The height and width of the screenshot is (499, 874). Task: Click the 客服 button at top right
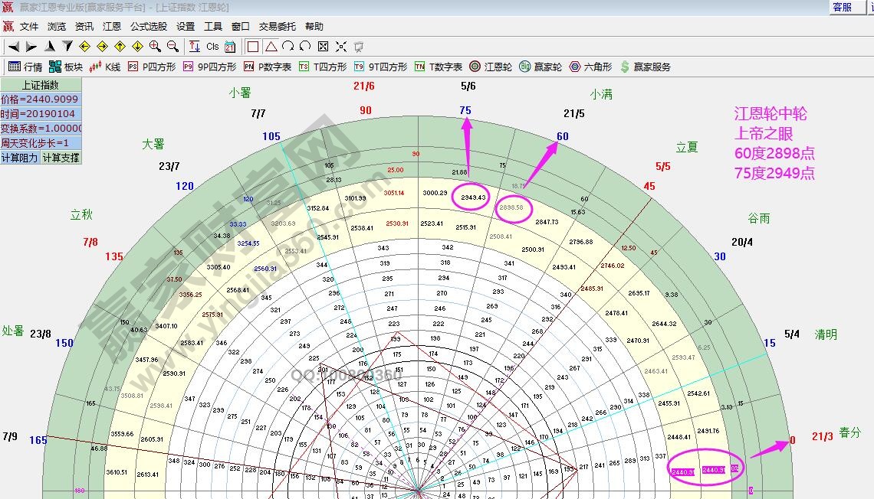point(842,7)
